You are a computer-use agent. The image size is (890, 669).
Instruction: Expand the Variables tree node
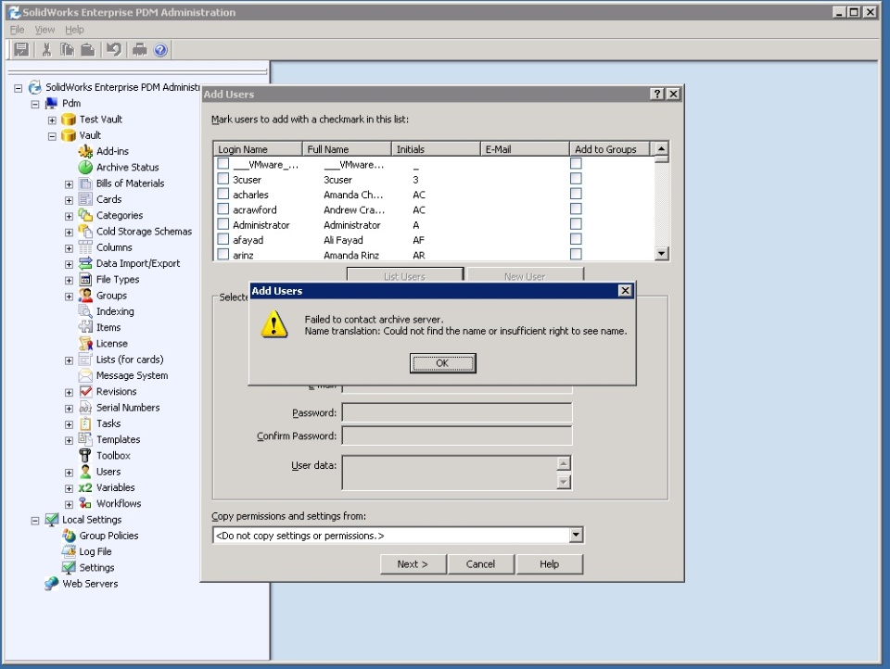click(69, 488)
